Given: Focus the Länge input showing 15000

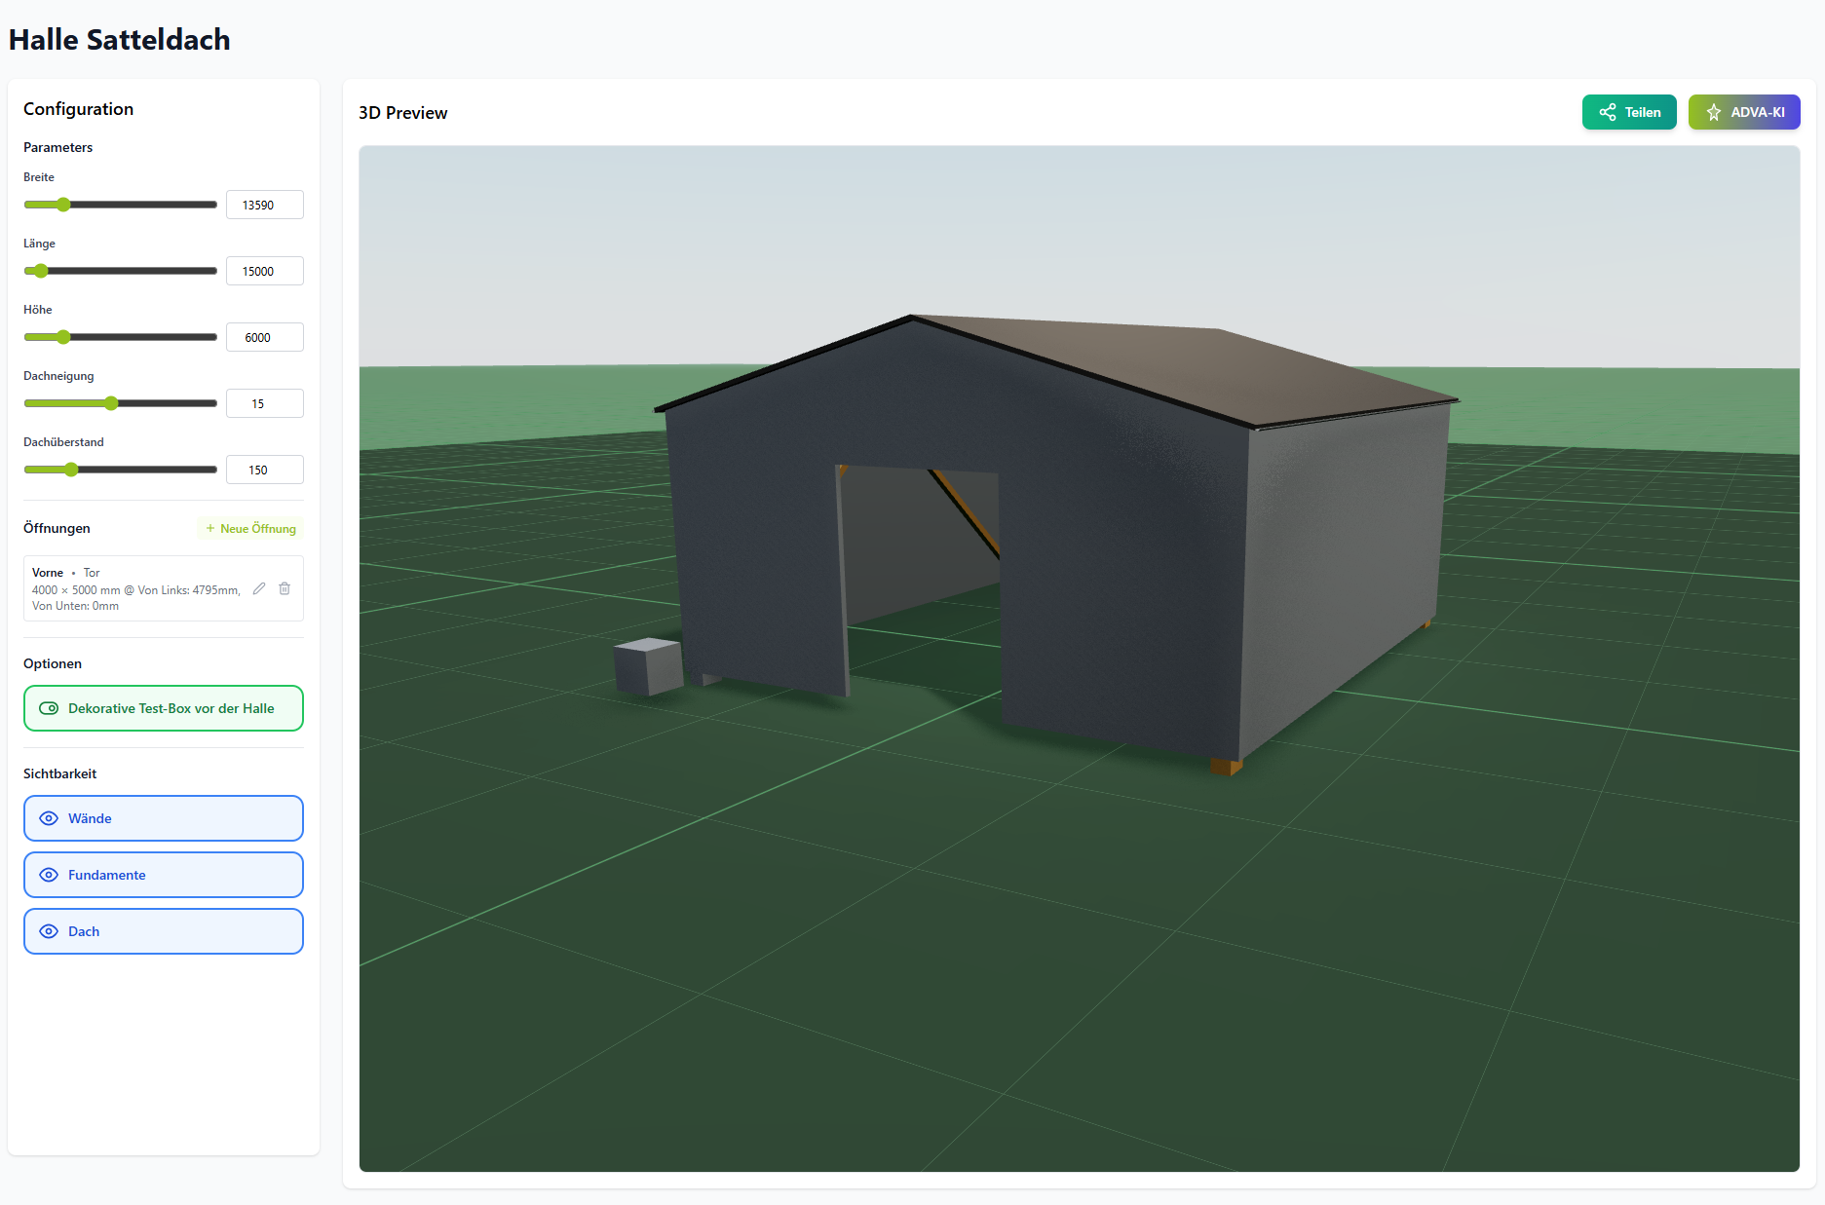Looking at the screenshot, I should (264, 271).
